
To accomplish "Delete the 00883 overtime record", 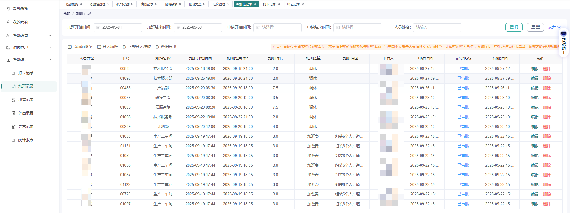I will coord(547,69).
